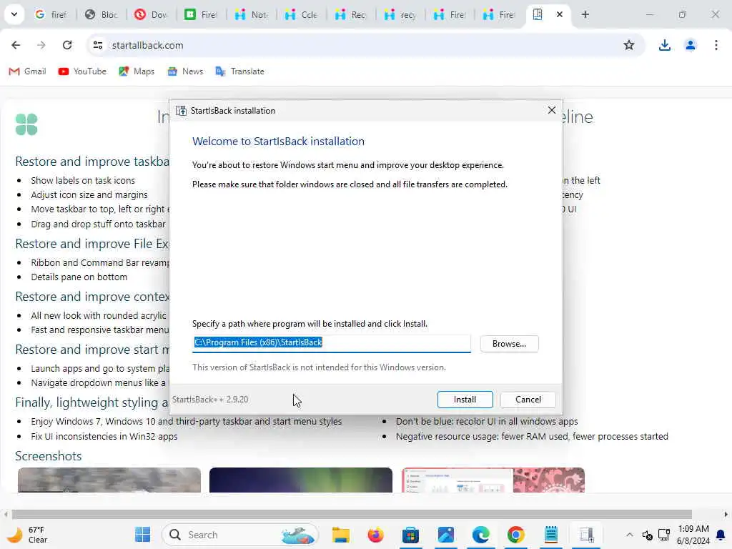This screenshot has height=549, width=732.
Task: Click Install in StartIsBack dialog
Action: (x=465, y=400)
